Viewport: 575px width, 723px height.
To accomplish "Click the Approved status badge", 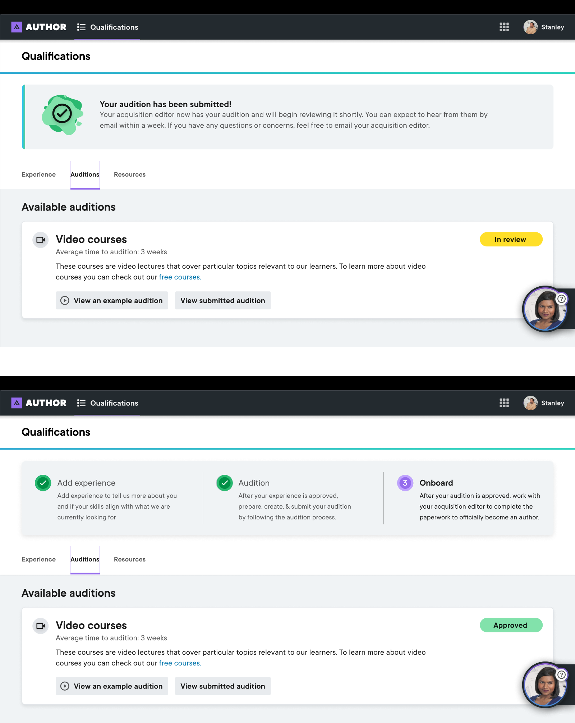I will [511, 625].
